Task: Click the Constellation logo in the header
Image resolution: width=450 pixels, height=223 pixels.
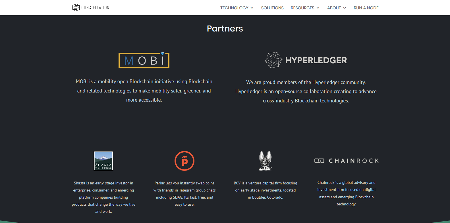Action: (x=91, y=8)
